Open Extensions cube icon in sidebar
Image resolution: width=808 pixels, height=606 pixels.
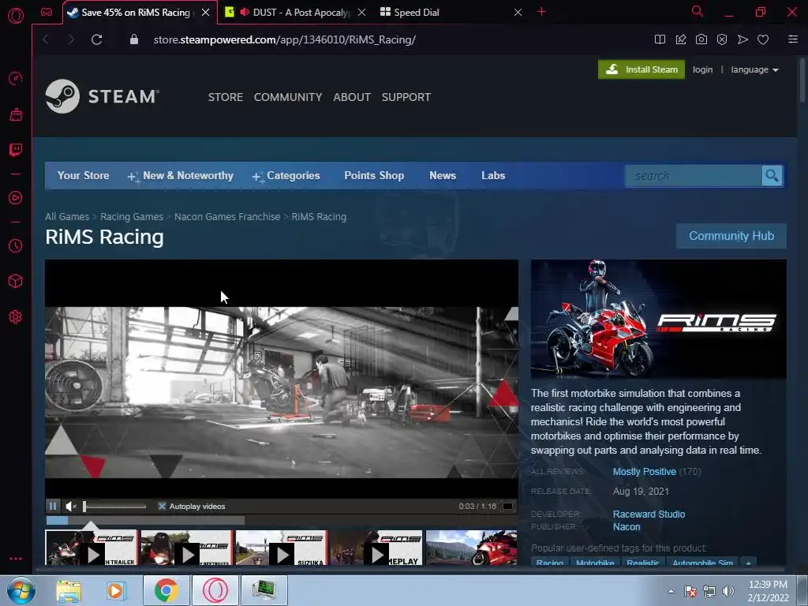(x=16, y=281)
